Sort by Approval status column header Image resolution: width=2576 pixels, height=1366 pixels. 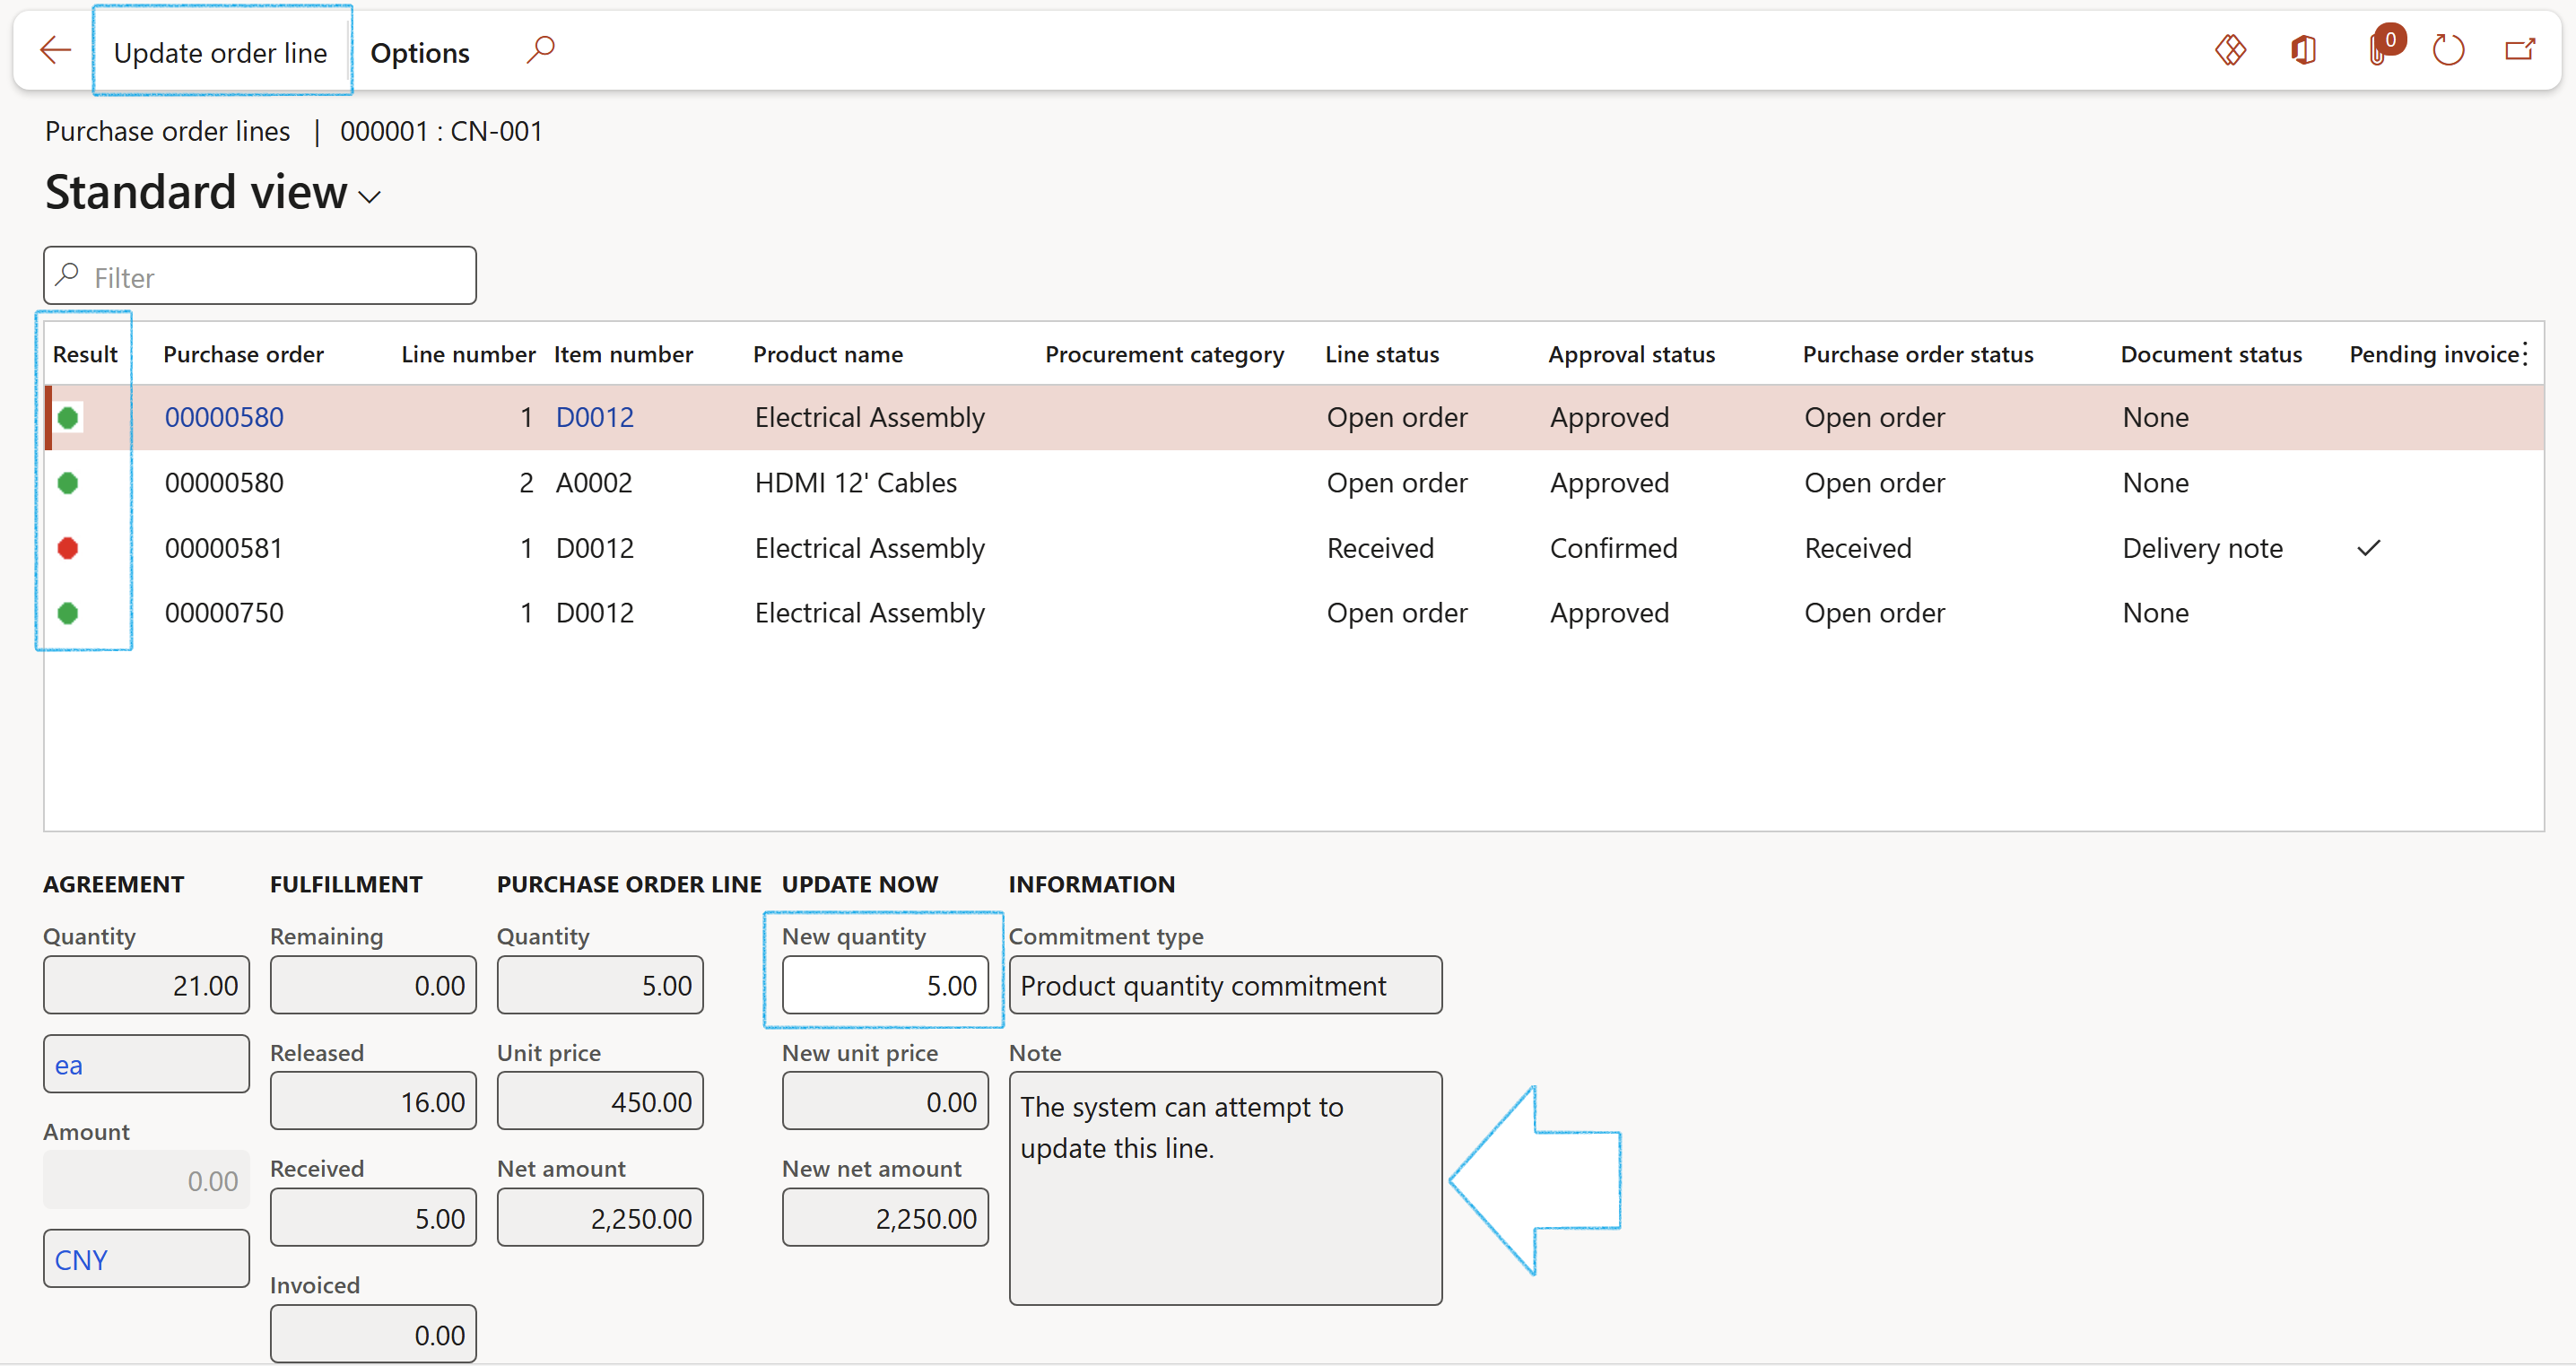1631,354
